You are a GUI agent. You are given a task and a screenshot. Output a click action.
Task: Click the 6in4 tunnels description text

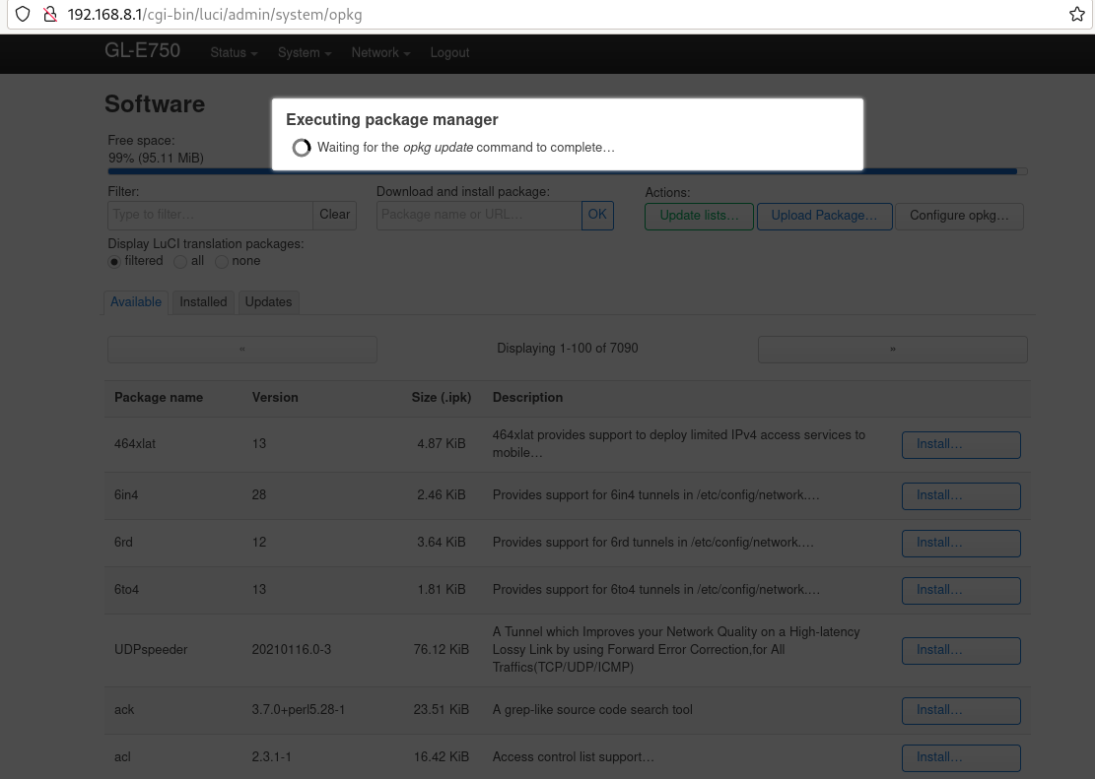point(655,495)
